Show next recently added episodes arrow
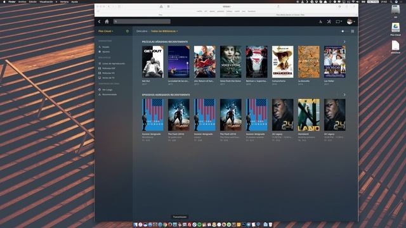 click(x=344, y=95)
